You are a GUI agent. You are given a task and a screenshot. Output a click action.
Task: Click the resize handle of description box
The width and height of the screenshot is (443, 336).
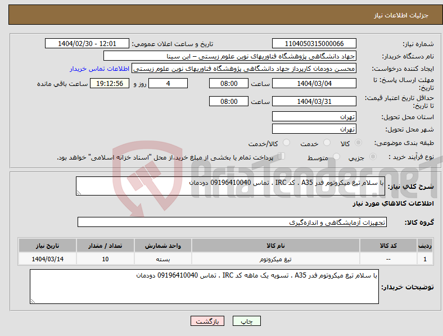(79, 193)
